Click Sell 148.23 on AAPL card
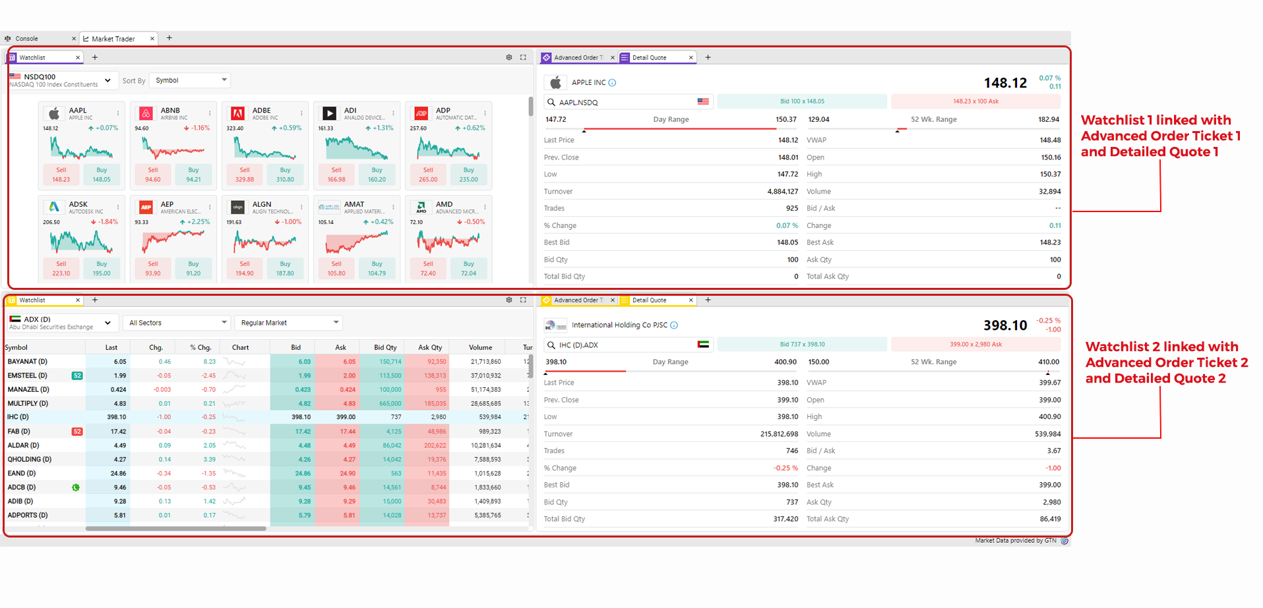This screenshot has width=1263, height=608. 61,175
